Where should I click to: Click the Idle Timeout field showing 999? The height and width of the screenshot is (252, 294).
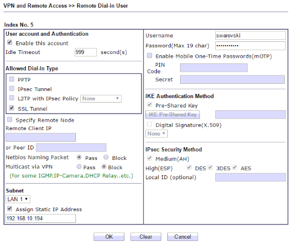click(x=86, y=52)
